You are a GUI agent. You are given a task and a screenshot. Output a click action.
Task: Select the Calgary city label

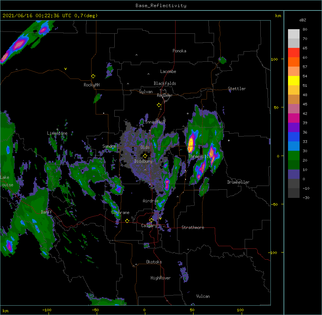tap(149, 226)
